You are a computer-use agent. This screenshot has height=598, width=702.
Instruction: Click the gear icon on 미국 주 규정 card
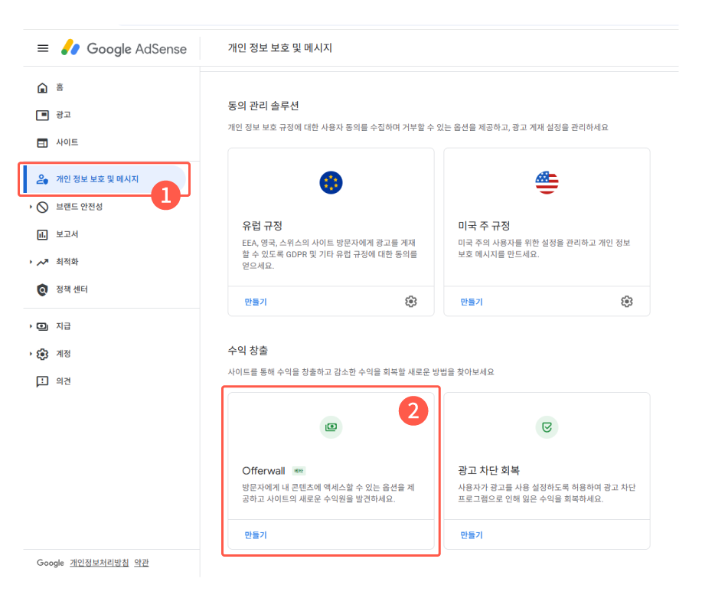626,302
